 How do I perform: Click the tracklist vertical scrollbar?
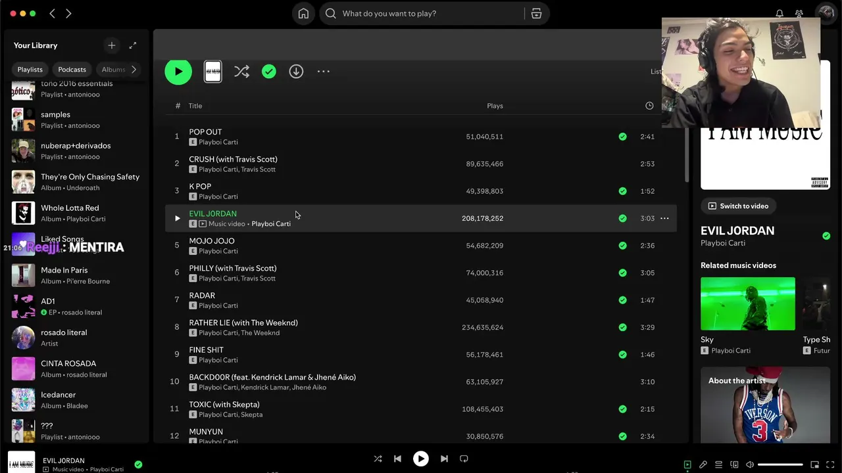tap(687, 154)
